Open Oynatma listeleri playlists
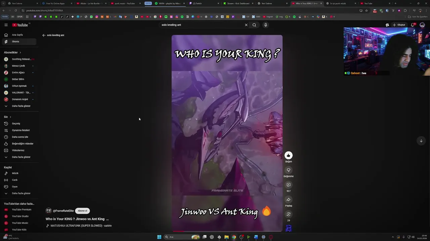The width and height of the screenshot is (430, 241). click(18, 130)
